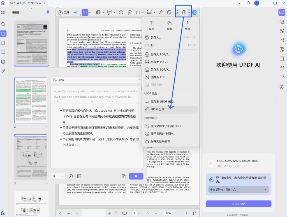Click the 工具 tools button
This screenshot has height=217, width=287.
(64, 12)
